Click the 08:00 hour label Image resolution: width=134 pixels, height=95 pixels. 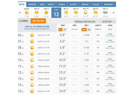click(x=21, y=48)
